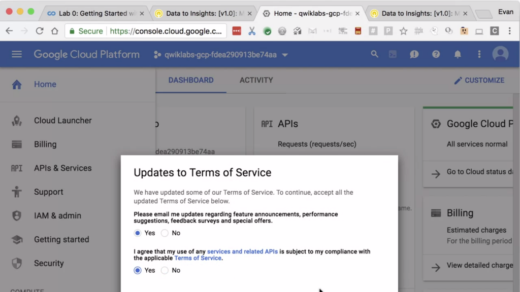Select Yes to agree Terms of Service
Screen dimensions: 520x292
(137, 271)
